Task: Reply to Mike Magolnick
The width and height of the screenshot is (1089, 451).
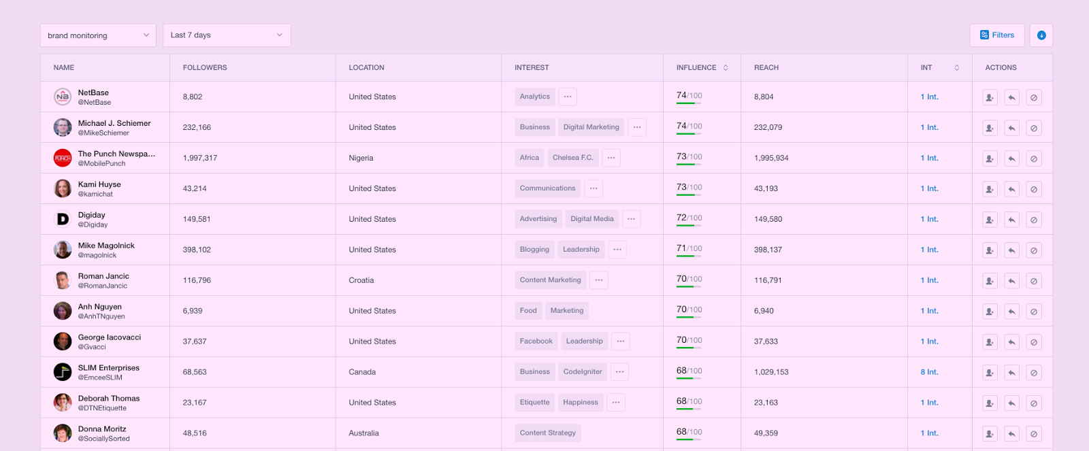Action: tap(1012, 250)
